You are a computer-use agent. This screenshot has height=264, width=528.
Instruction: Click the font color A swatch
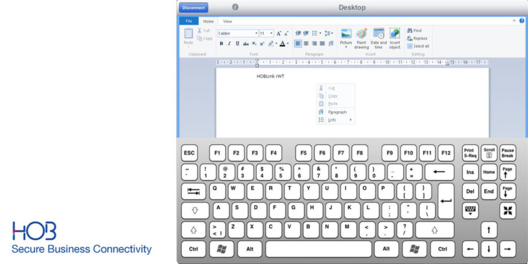[x=282, y=43]
